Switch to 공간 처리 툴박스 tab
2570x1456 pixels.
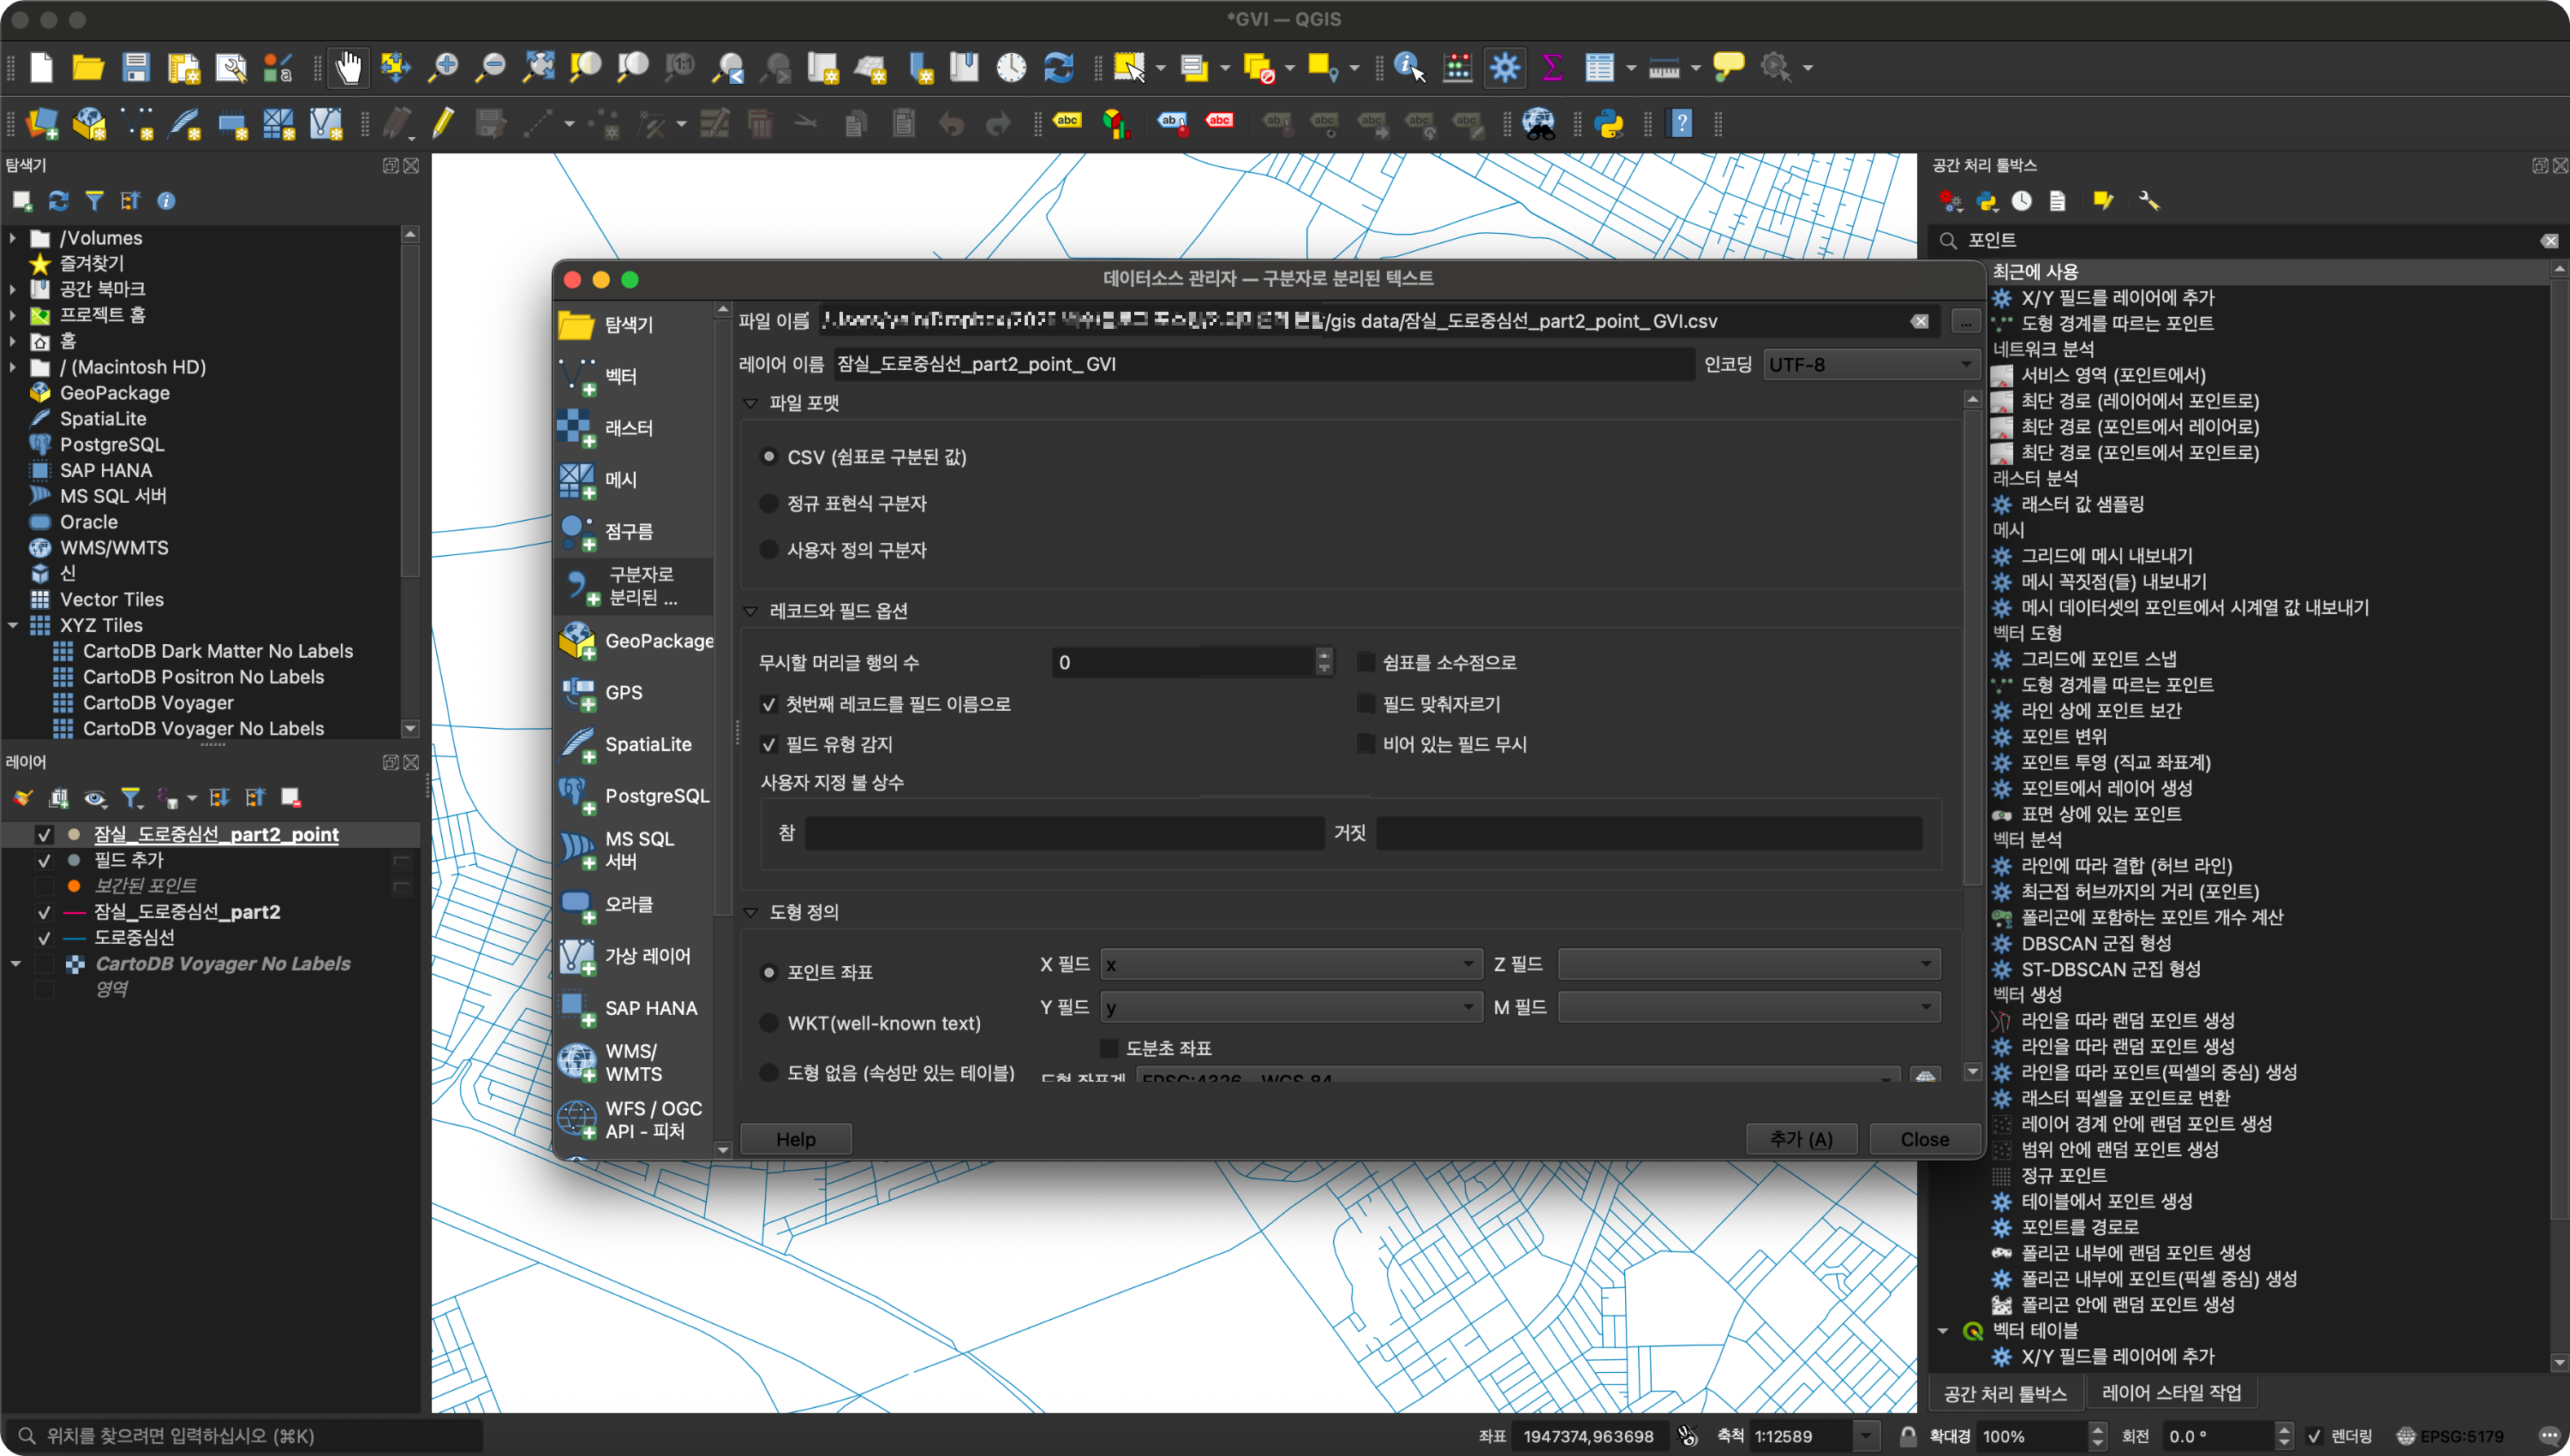pos(2004,1392)
